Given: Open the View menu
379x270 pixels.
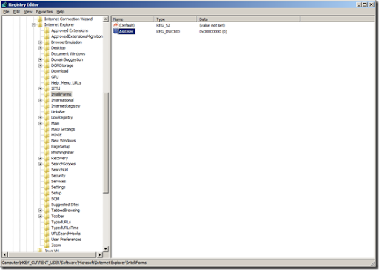Looking at the screenshot, I should coord(28,12).
